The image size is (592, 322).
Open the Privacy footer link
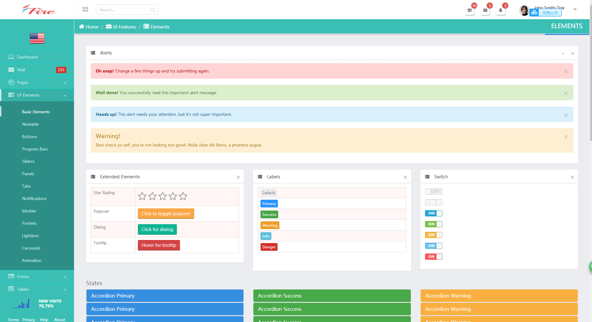click(29, 320)
